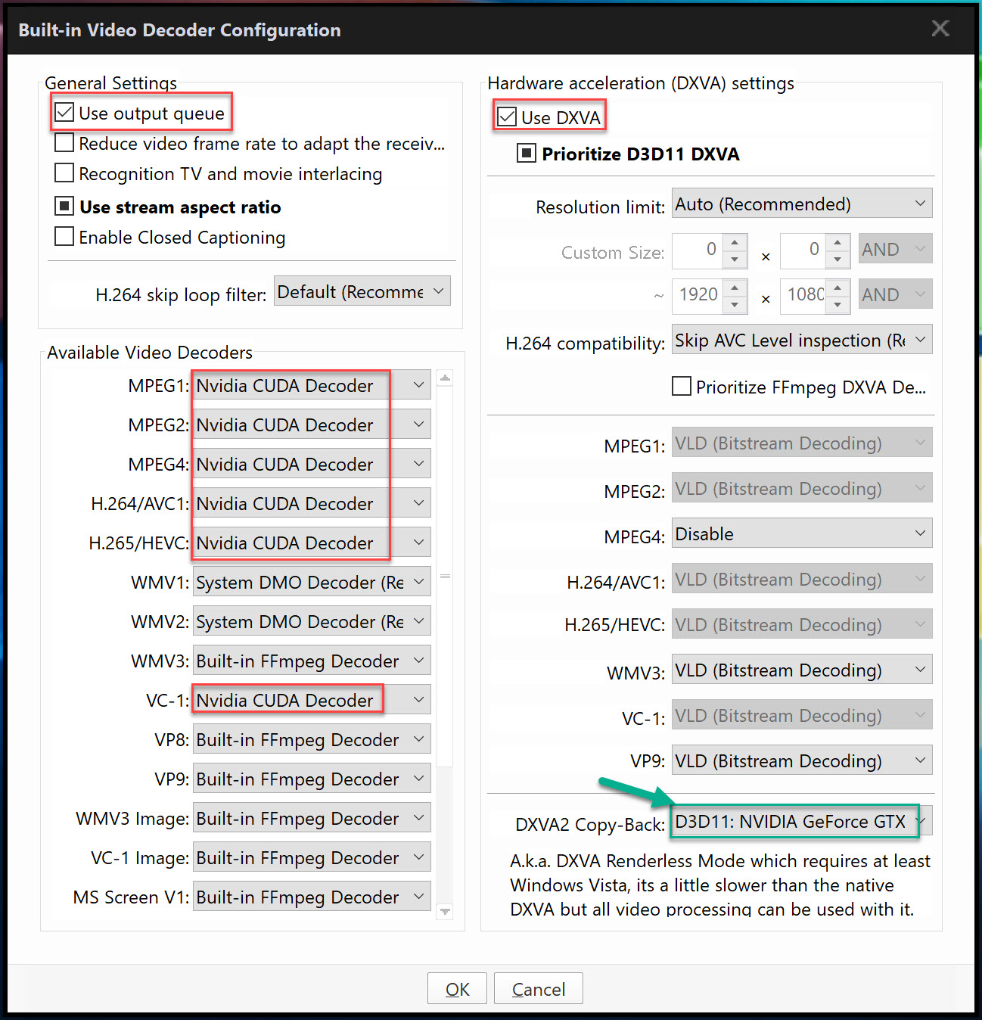
Task: Change the H.264/AVC1 video decoder dropdown
Action: 312,503
